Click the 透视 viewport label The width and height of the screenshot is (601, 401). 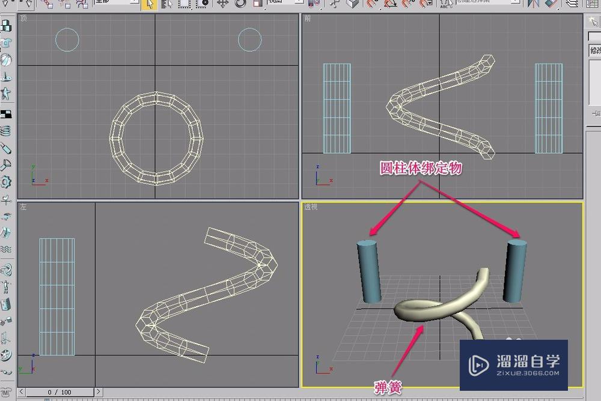[311, 207]
